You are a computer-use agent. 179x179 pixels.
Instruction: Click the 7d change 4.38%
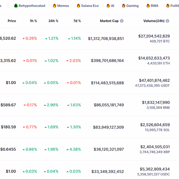coord(74,149)
